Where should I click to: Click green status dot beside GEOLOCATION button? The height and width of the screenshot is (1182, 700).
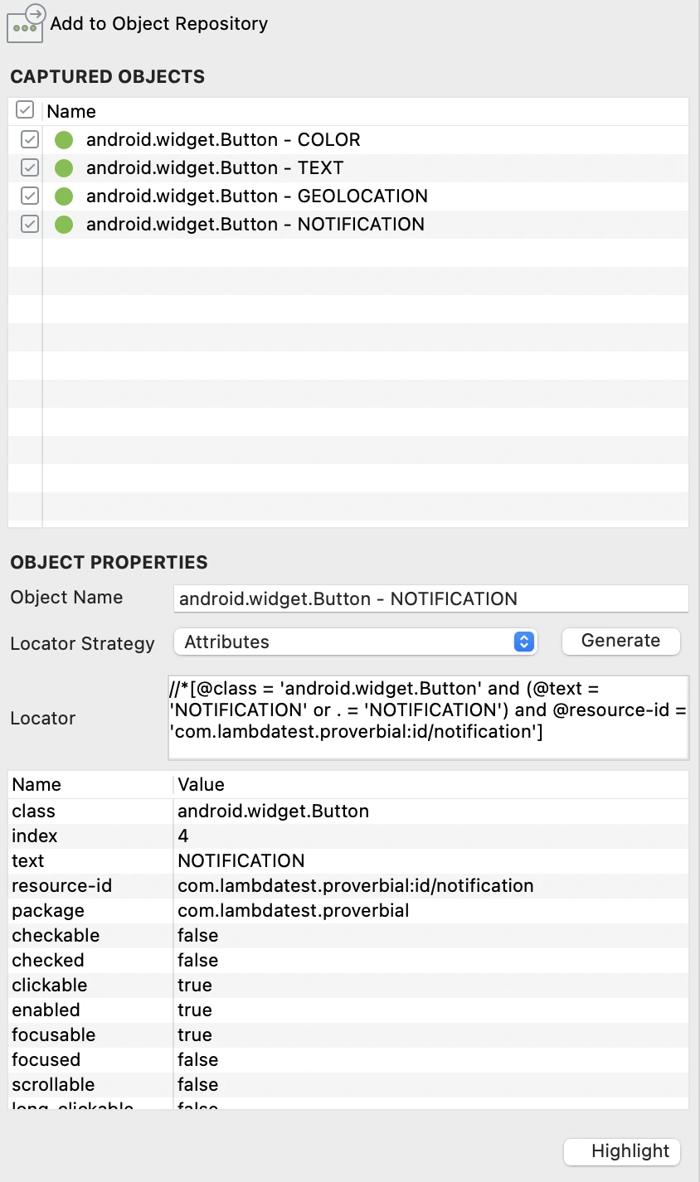pos(64,196)
